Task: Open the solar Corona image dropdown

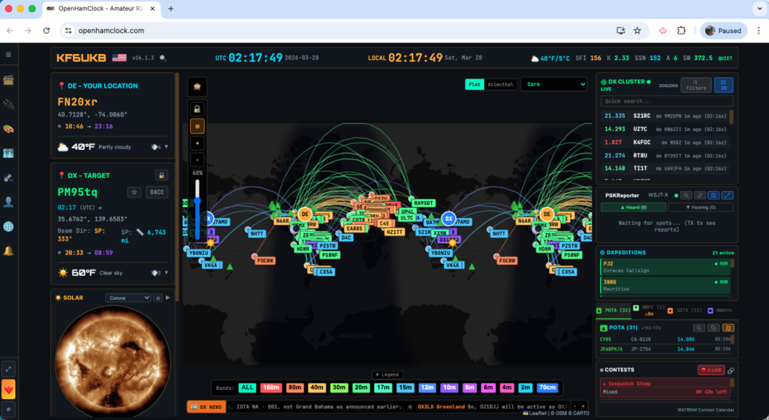Action: (128, 298)
